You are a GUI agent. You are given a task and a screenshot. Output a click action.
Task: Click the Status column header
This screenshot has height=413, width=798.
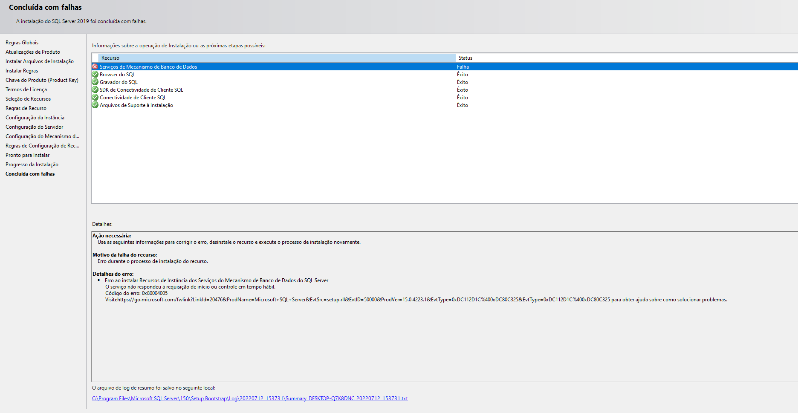[x=627, y=58]
